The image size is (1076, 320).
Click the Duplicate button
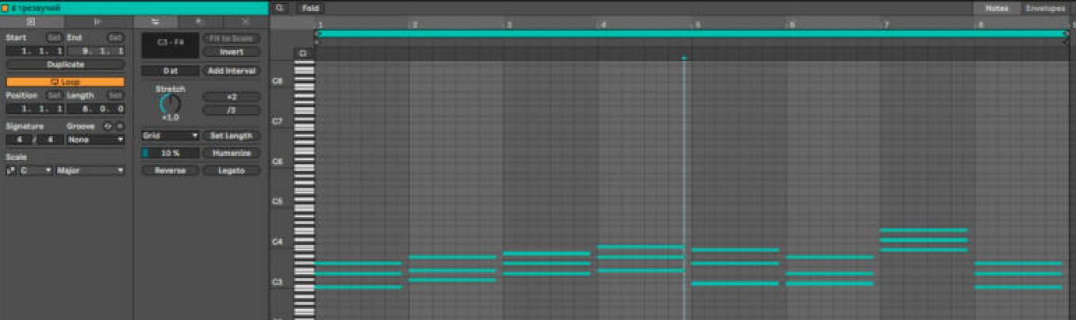tap(65, 64)
